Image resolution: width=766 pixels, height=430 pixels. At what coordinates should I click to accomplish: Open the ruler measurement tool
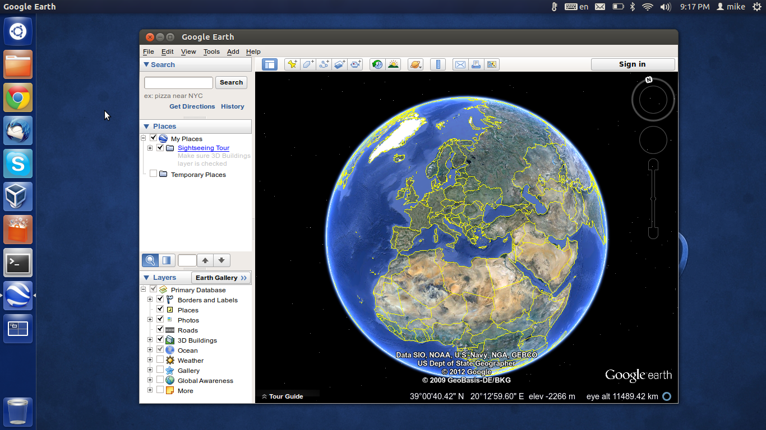(x=438, y=64)
